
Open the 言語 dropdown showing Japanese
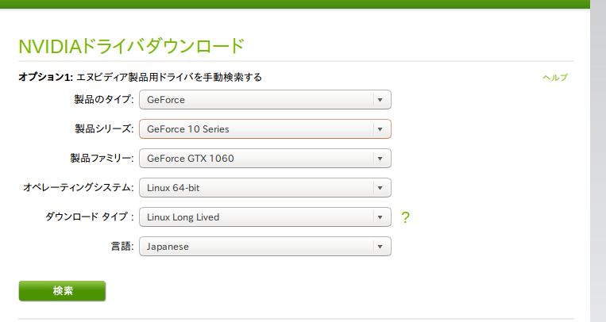pos(265,247)
